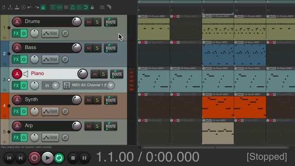Open Bass TRIM automation mode menu
Screen dimensions: 295x166
(50, 59)
